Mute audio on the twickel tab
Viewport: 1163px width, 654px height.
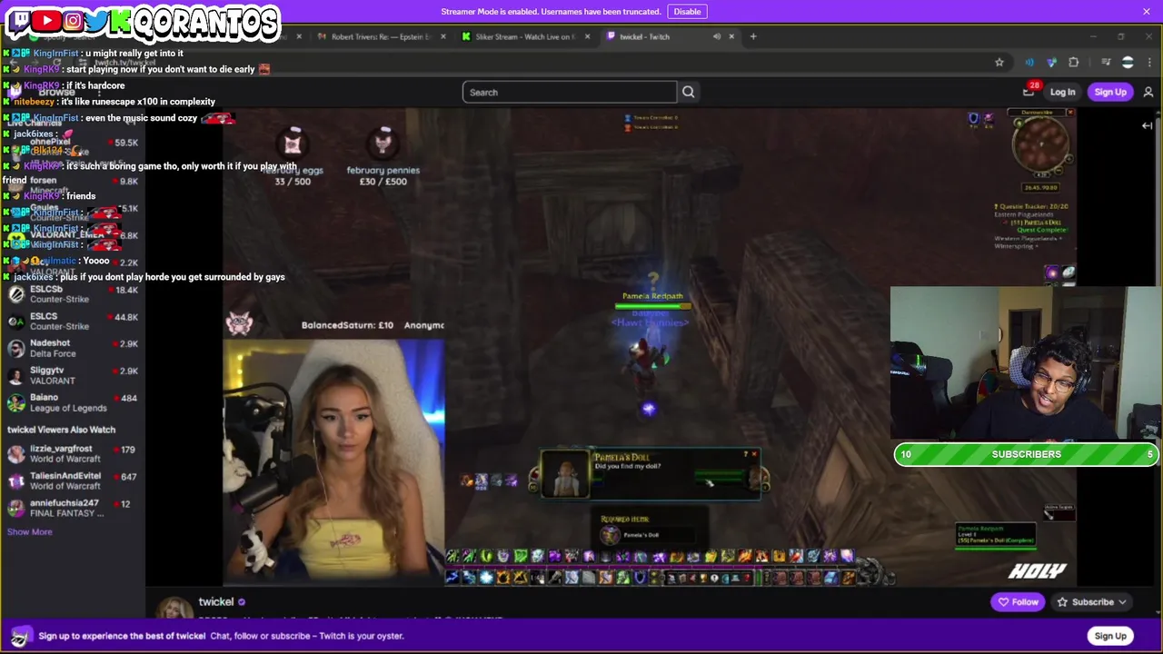(717, 36)
